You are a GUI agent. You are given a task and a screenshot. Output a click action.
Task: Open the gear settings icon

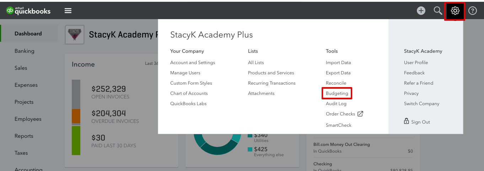(455, 11)
